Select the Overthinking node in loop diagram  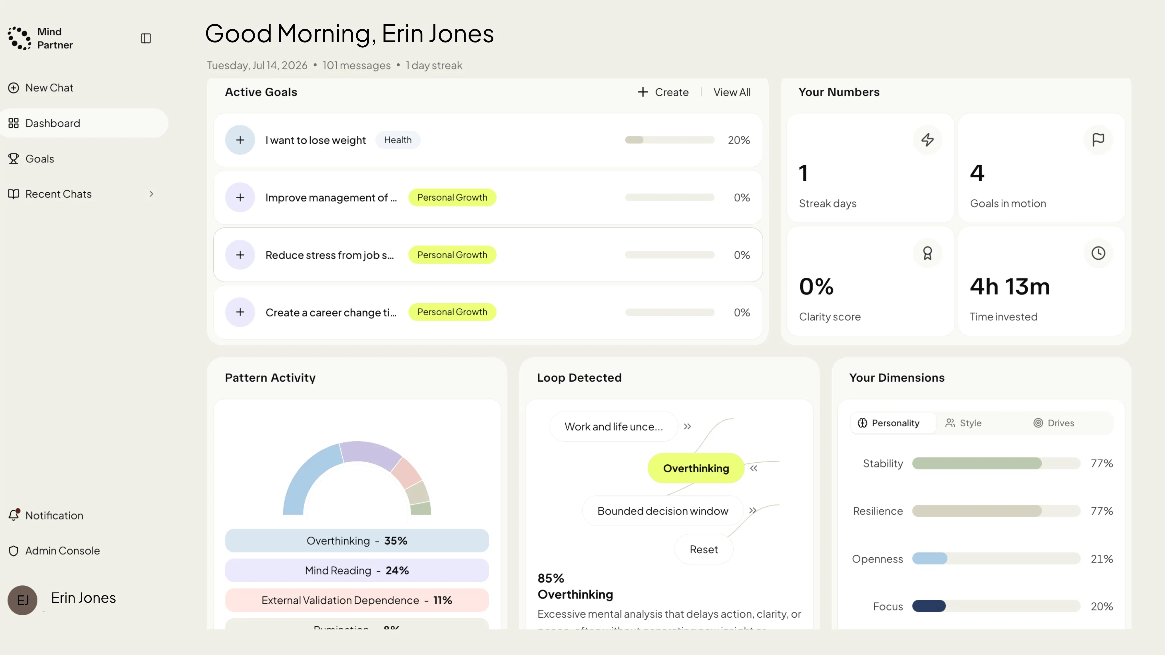tap(696, 468)
